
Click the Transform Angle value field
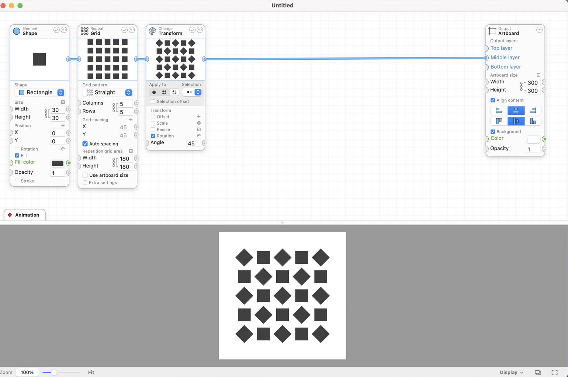193,143
